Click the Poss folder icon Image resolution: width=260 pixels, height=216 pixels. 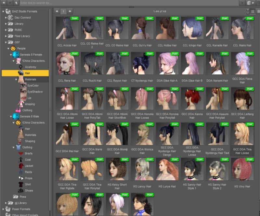click(x=16, y=197)
